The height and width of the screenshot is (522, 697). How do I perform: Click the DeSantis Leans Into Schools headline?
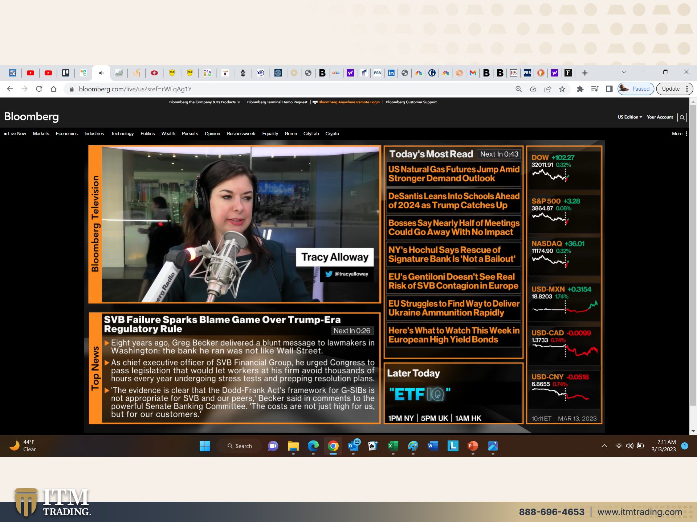pyautogui.click(x=454, y=200)
